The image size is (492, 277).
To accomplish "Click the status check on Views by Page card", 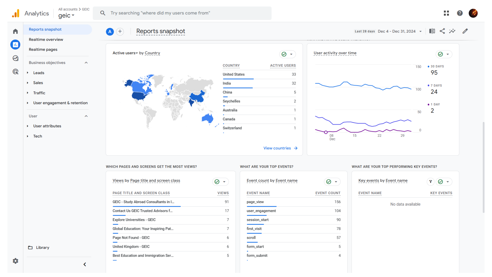I will coord(217,182).
